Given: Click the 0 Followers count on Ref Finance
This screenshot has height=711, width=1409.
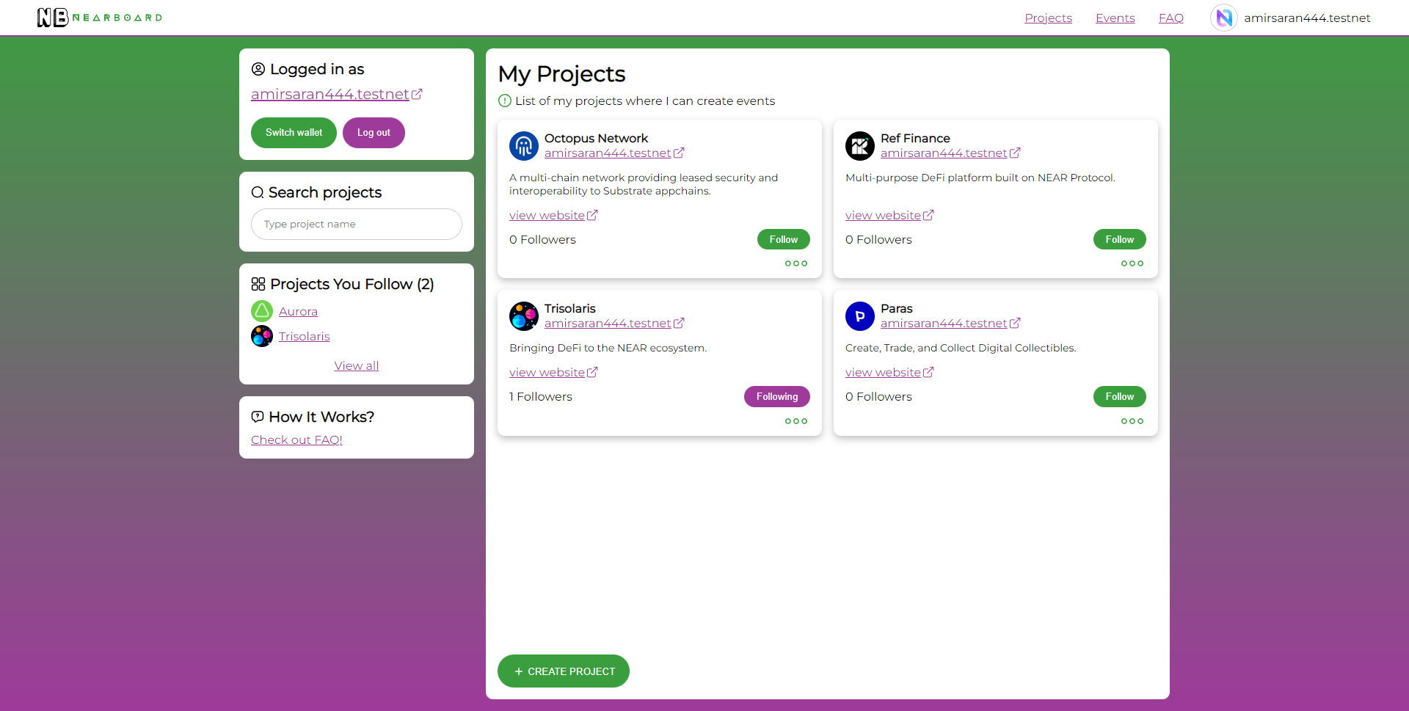Looking at the screenshot, I should pyautogui.click(x=878, y=239).
